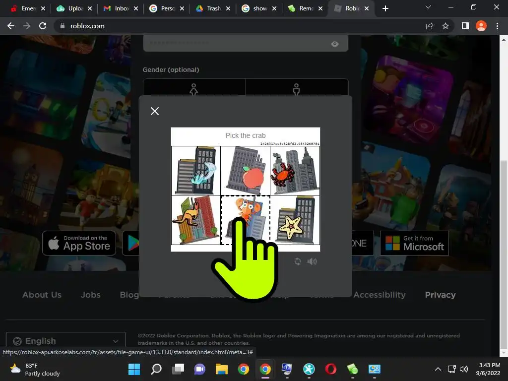Open the Accessibility footer link
Image resolution: width=508 pixels, height=381 pixels.
380,295
